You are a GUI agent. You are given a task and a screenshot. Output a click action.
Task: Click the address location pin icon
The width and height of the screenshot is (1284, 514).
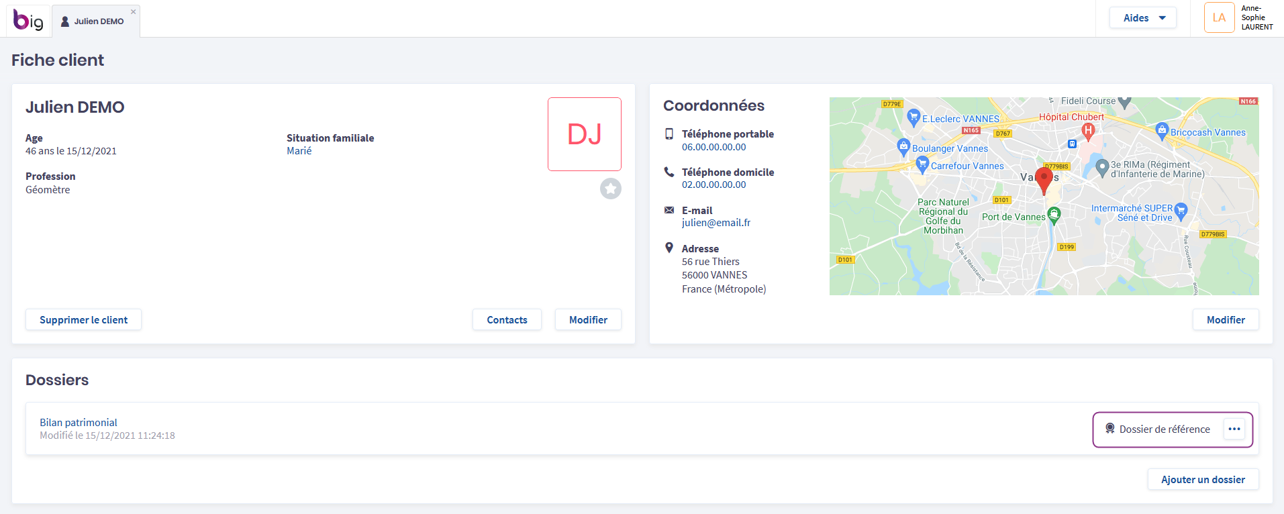pos(669,248)
